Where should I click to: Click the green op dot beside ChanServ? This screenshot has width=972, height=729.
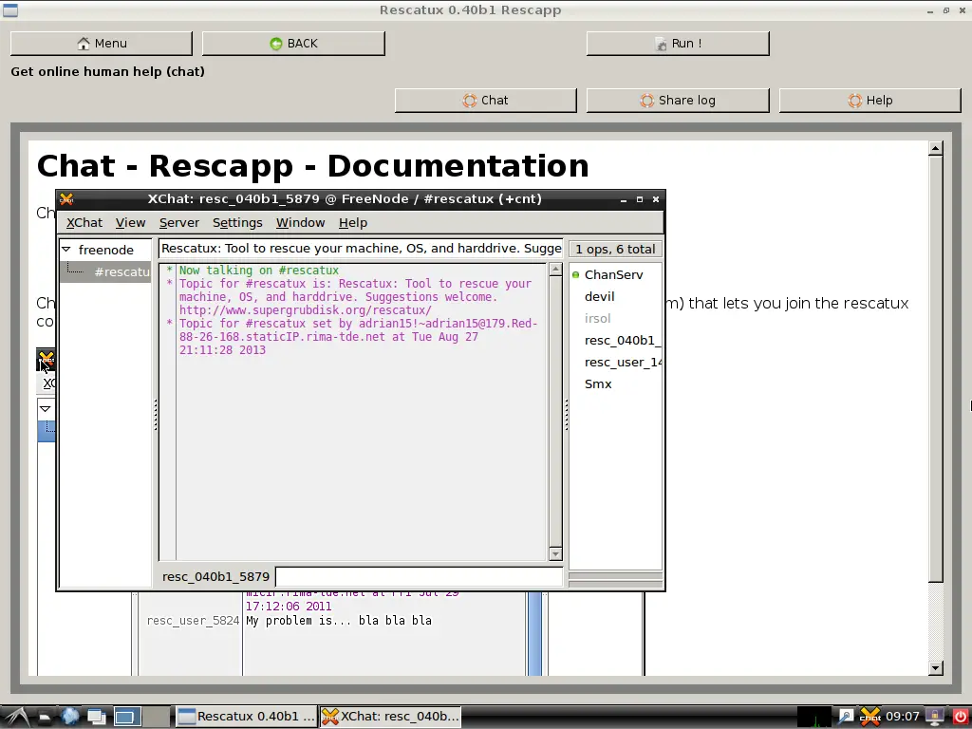tap(576, 274)
